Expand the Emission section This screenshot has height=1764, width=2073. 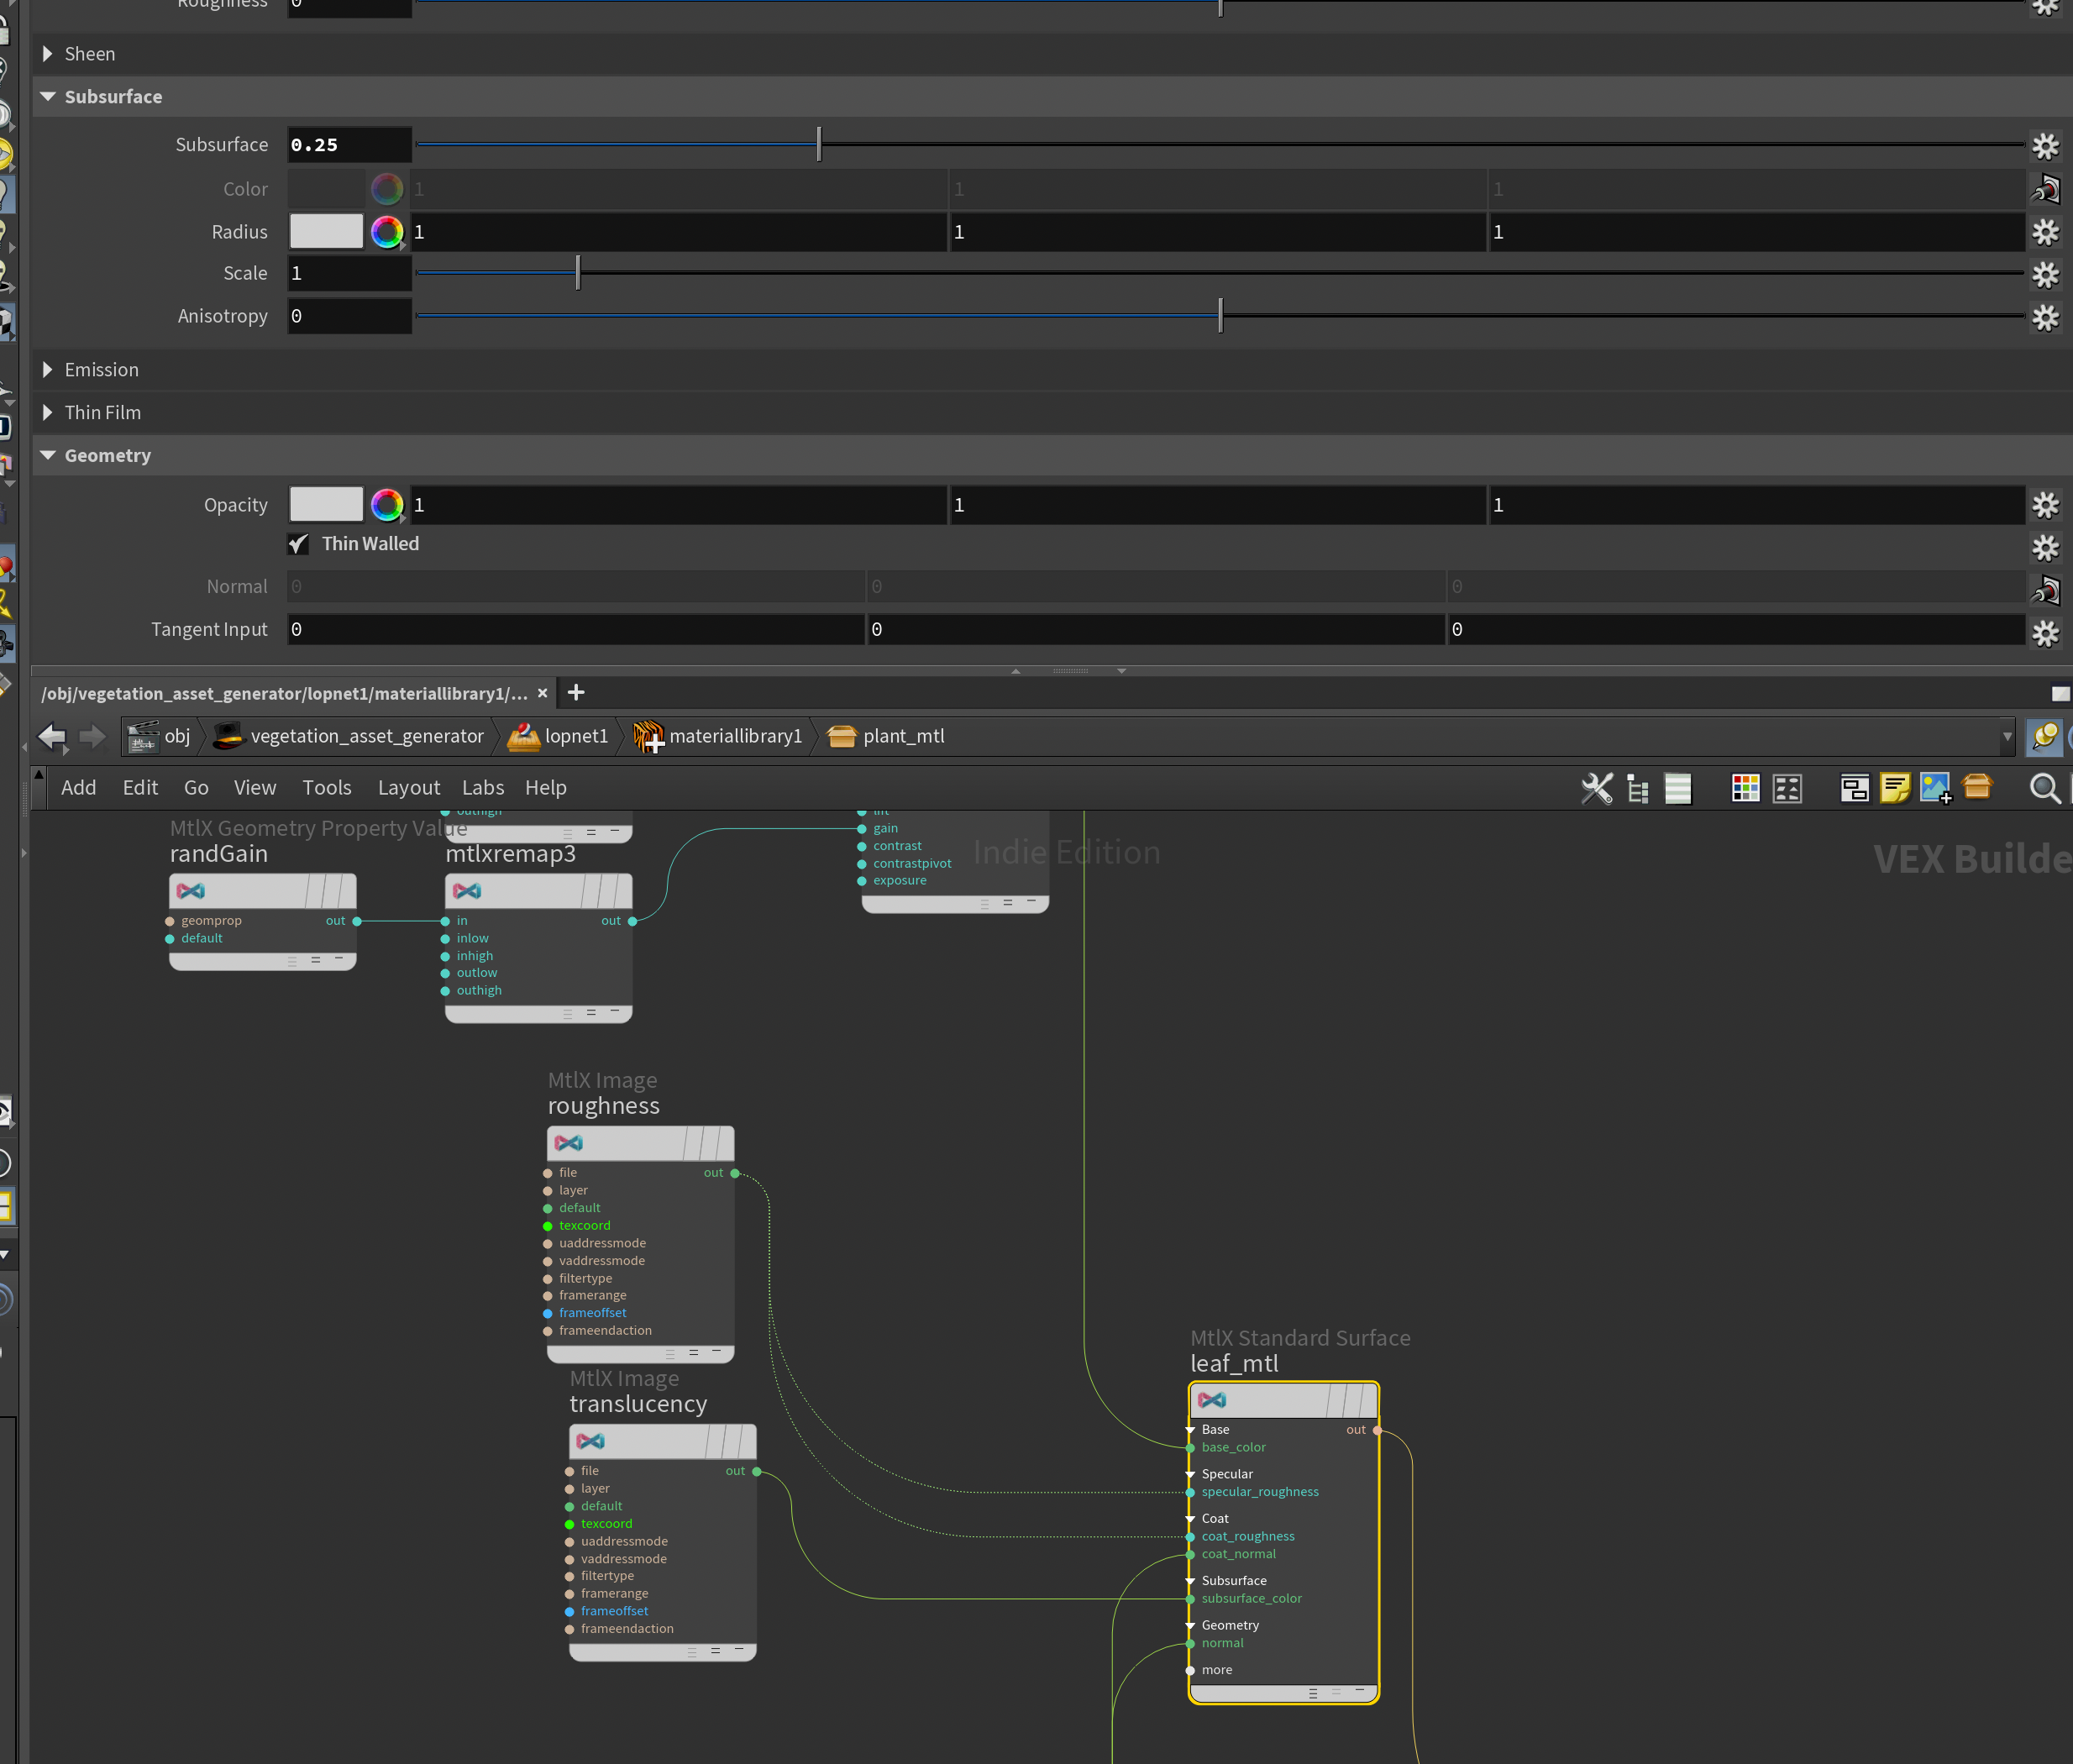(x=47, y=370)
